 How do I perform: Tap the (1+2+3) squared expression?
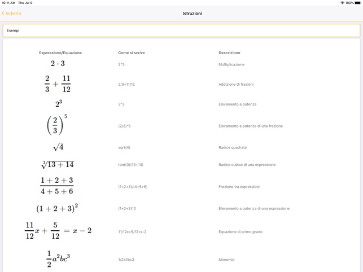coord(57,208)
